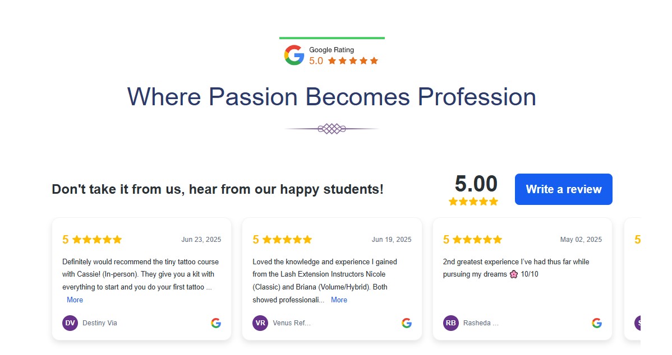Click Google icon on Destiny Via's review
The width and height of the screenshot is (672, 355).
216,323
